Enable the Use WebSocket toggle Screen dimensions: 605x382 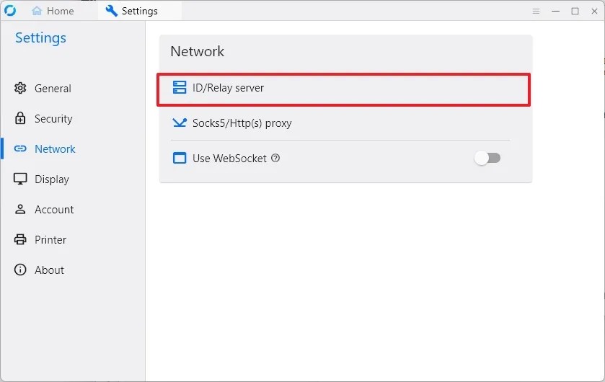(487, 158)
